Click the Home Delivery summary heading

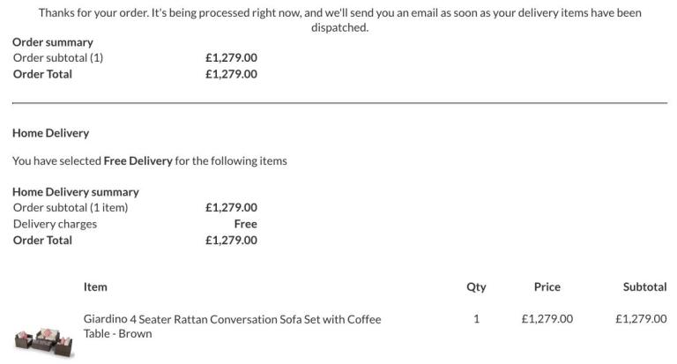(76, 192)
